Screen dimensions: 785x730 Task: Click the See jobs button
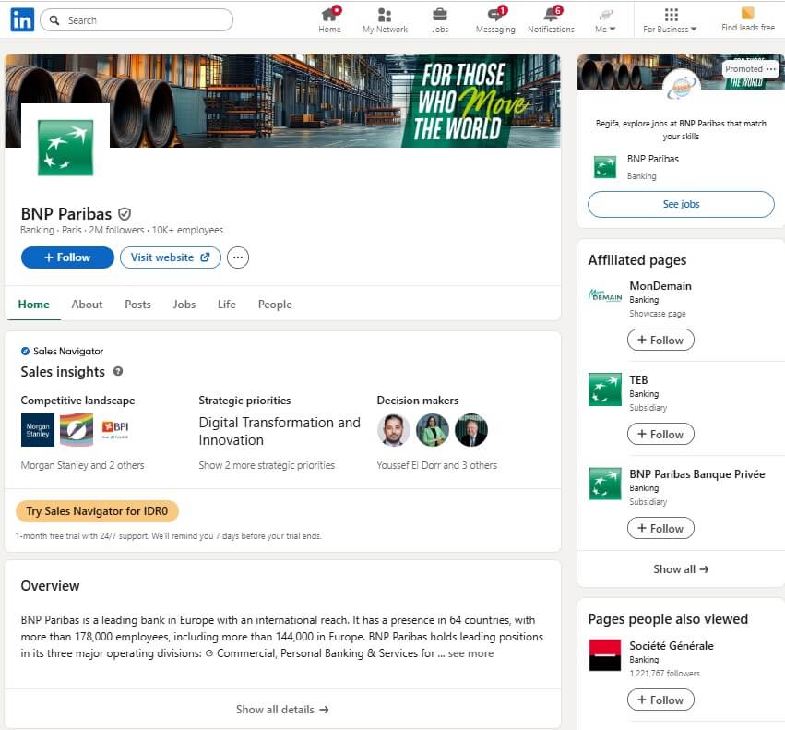(681, 205)
